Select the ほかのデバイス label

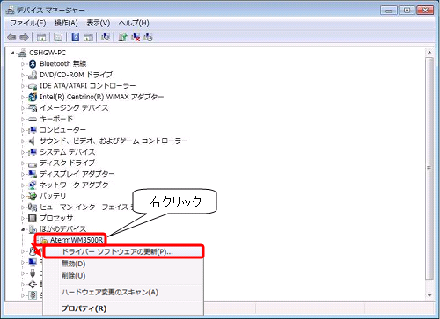coord(62,229)
